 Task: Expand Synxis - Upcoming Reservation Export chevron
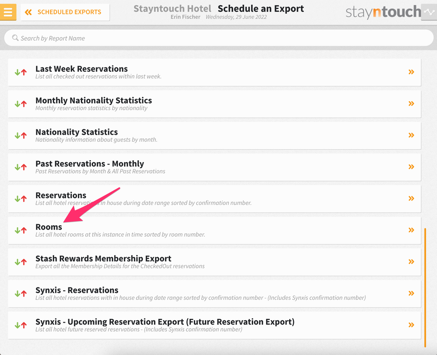pyautogui.click(x=411, y=325)
